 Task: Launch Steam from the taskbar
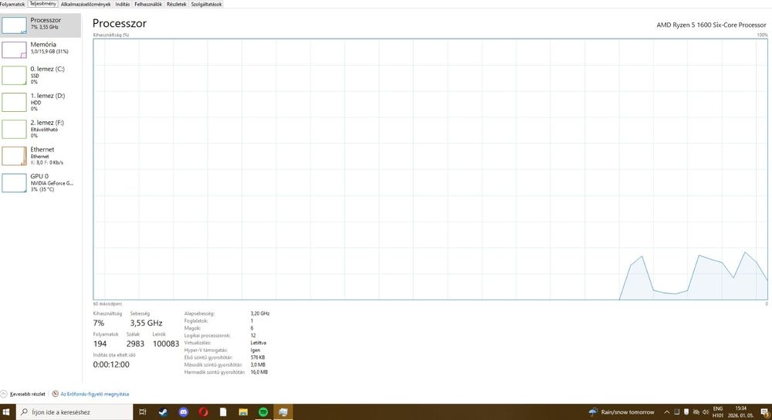click(163, 412)
